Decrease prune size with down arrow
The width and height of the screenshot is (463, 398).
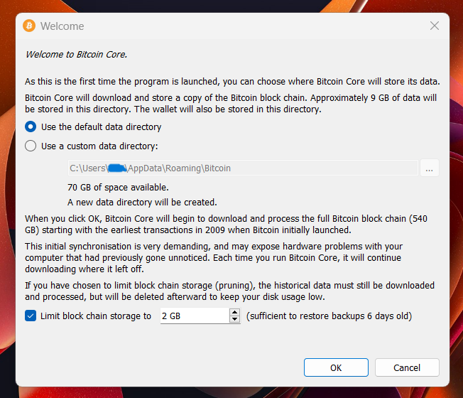(x=235, y=319)
